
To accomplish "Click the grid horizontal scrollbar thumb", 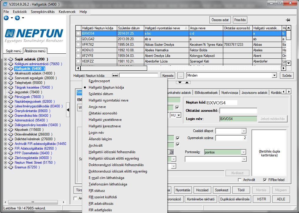I will pyautogui.click(x=114, y=68).
